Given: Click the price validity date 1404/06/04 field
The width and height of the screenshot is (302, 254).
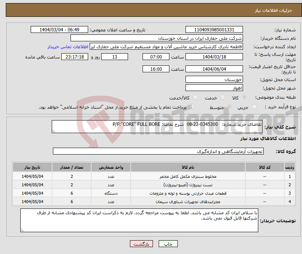Looking at the screenshot, I should [x=214, y=69].
